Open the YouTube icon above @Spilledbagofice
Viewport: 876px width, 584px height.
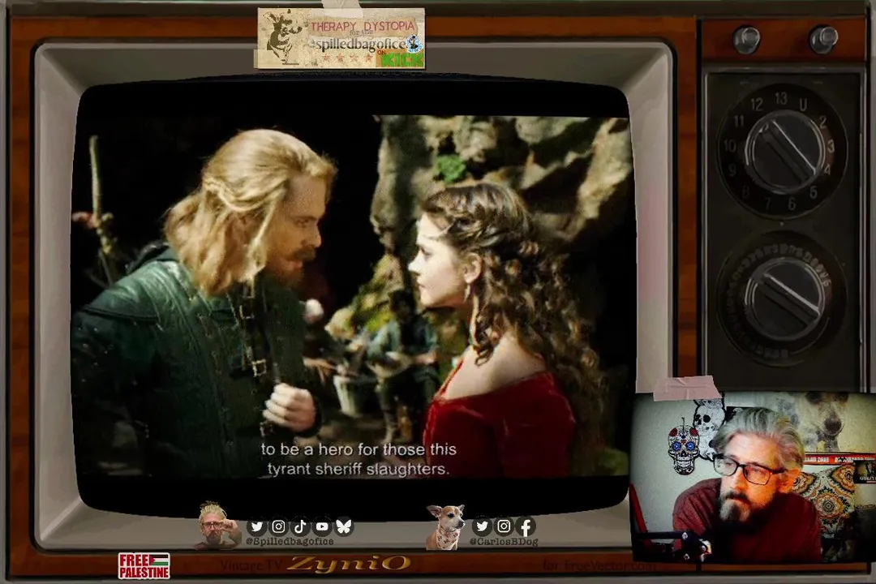point(322,526)
